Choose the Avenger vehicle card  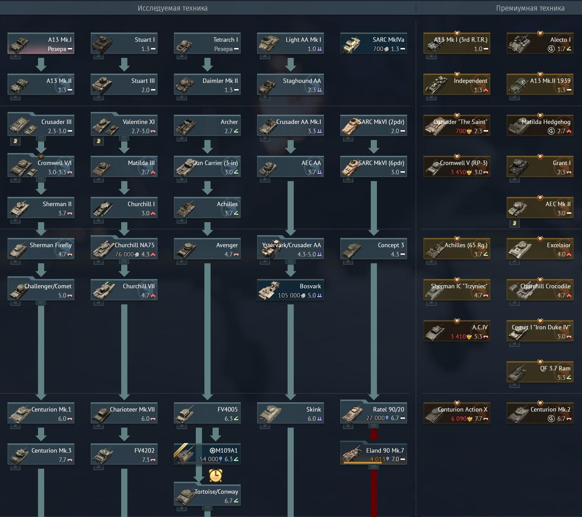(x=207, y=249)
